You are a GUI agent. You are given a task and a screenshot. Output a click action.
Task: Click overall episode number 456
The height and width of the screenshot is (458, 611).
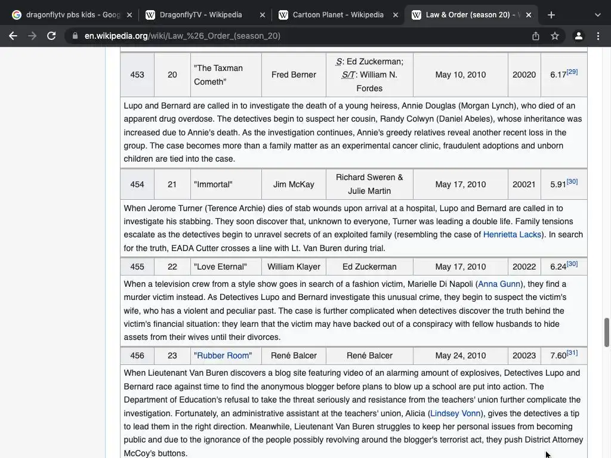click(x=137, y=355)
